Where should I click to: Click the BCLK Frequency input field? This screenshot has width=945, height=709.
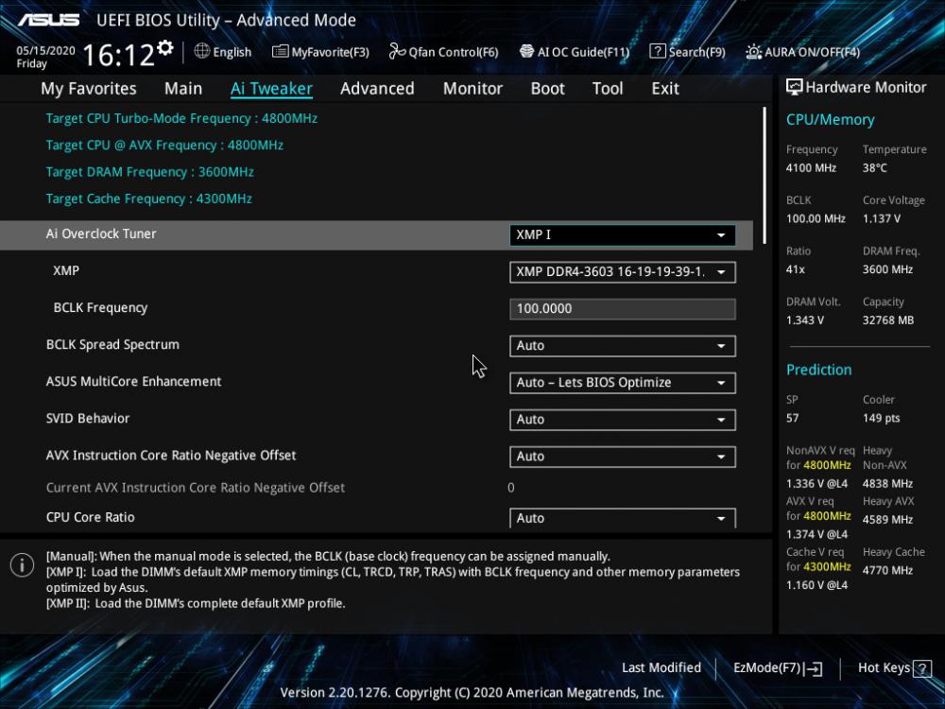(x=622, y=309)
